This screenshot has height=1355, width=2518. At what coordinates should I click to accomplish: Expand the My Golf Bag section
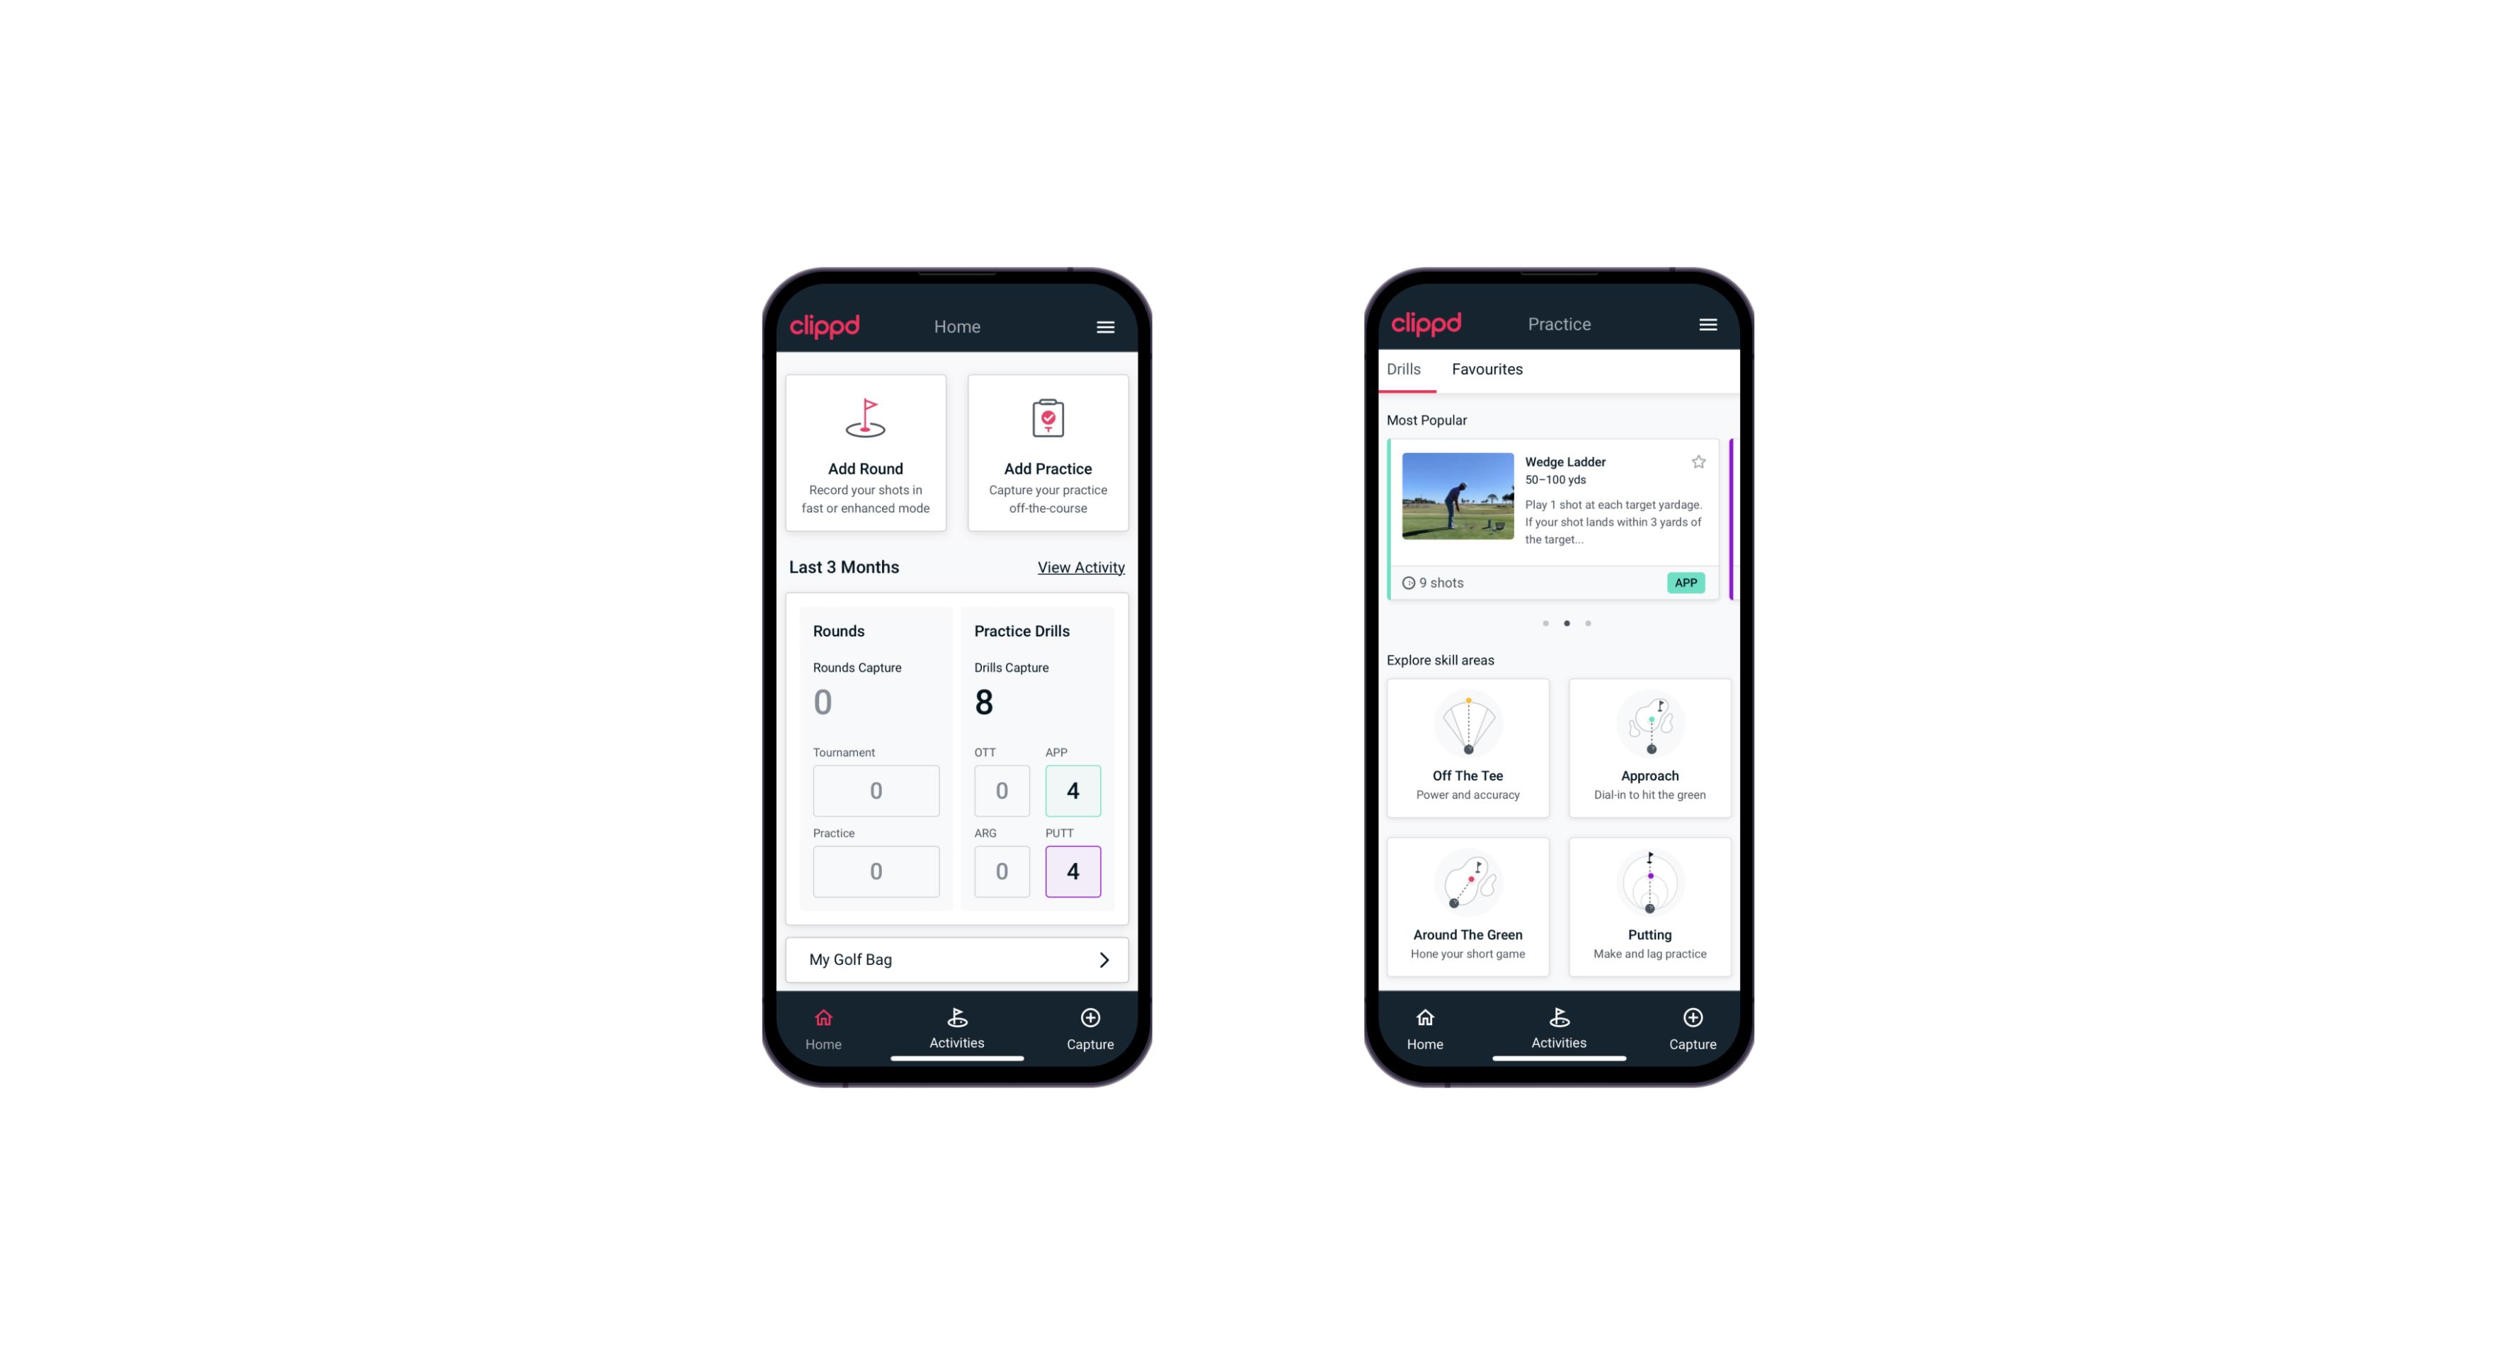click(x=1104, y=958)
